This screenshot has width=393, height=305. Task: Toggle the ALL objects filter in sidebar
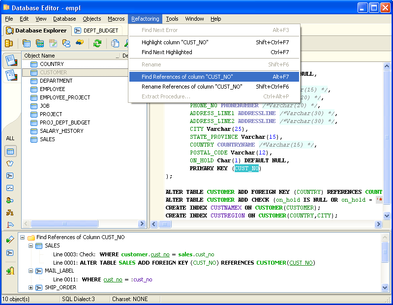(10, 139)
